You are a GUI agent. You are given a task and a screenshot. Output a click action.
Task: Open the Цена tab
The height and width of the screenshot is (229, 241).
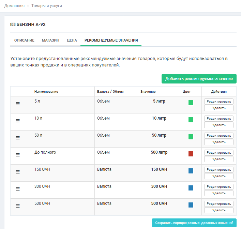72,40
